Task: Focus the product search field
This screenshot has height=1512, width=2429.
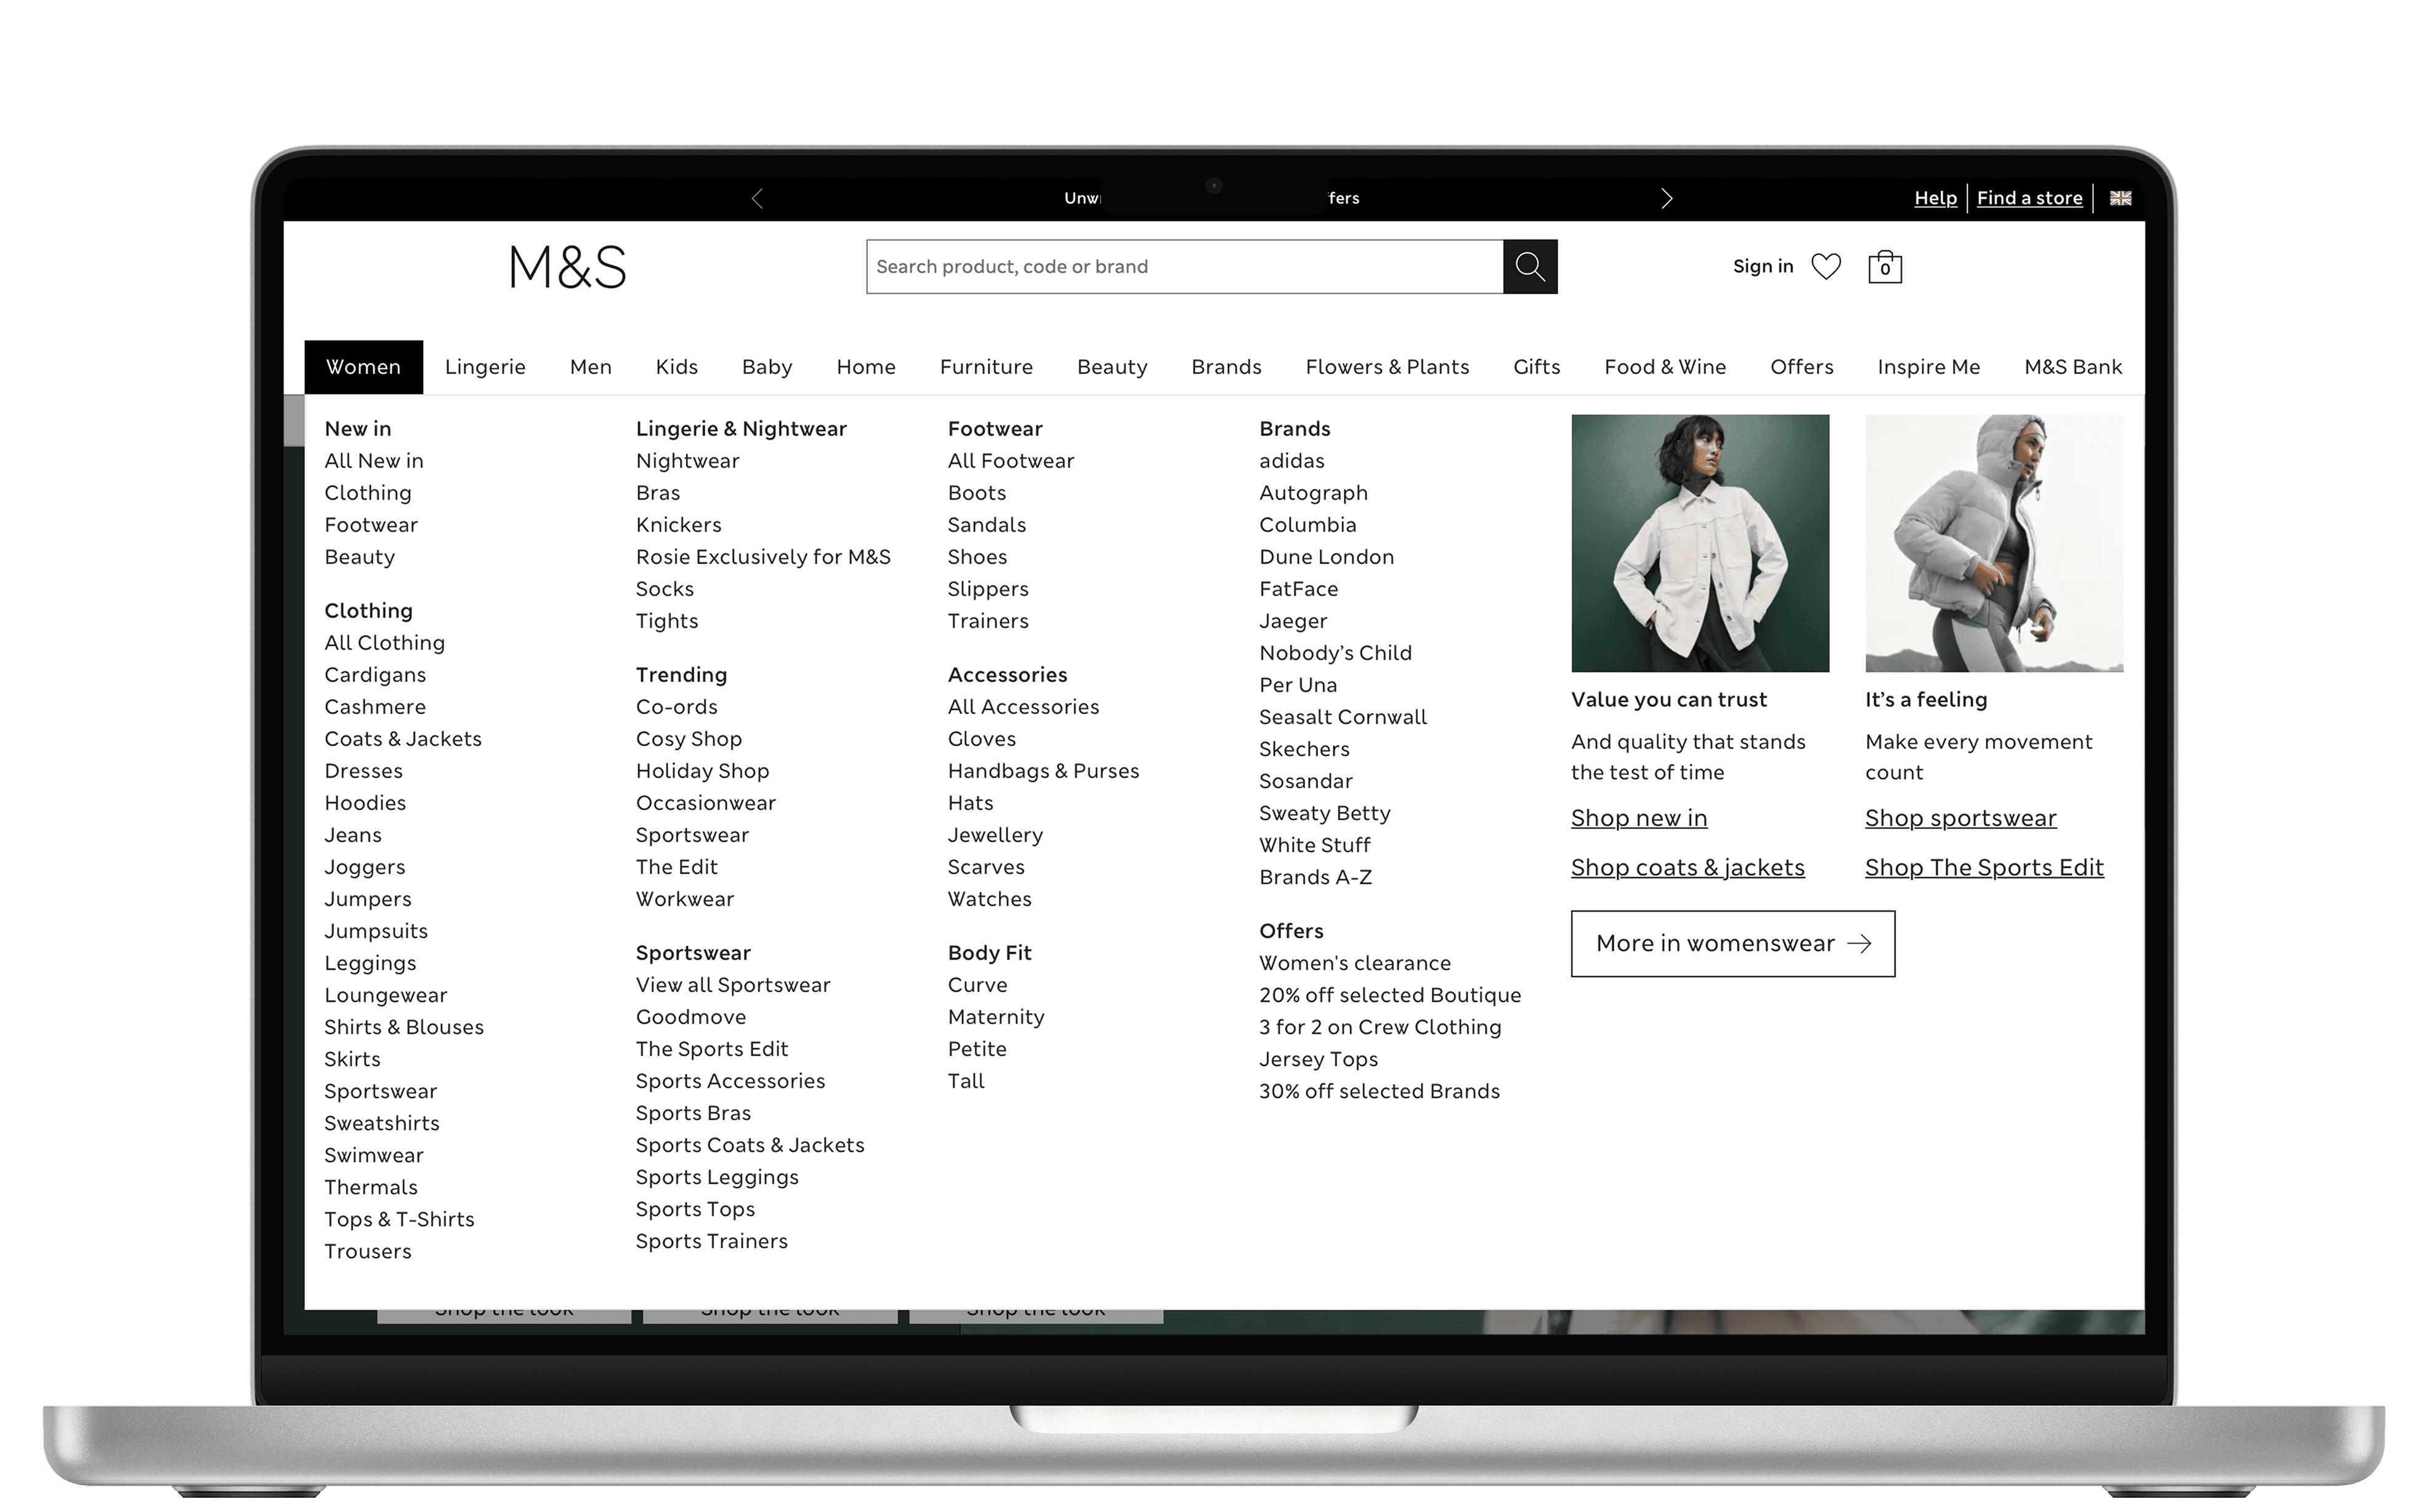Action: [1183, 266]
